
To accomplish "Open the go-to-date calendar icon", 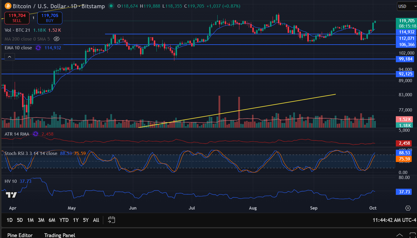I will click(x=111, y=220).
